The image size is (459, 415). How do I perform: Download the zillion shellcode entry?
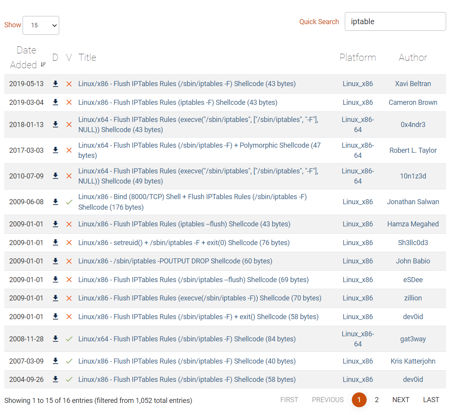[x=55, y=298]
